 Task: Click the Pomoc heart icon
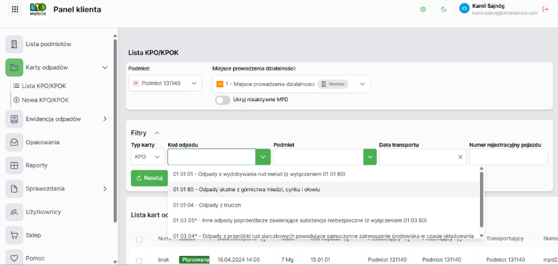click(x=14, y=258)
